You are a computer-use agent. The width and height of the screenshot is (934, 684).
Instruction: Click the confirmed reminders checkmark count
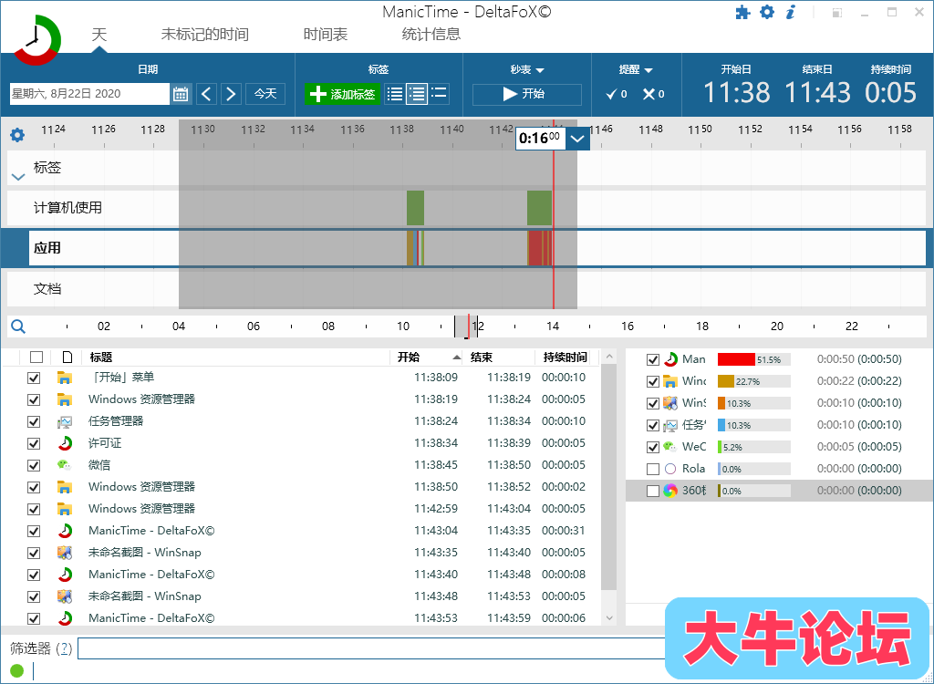coord(617,94)
